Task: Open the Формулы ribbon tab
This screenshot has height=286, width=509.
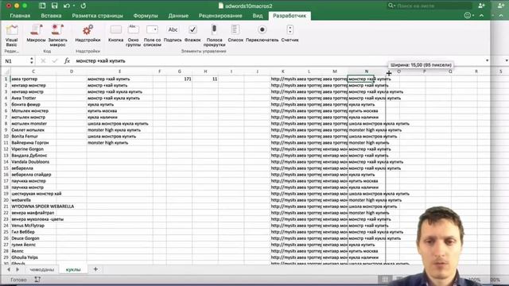Action: coord(146,16)
